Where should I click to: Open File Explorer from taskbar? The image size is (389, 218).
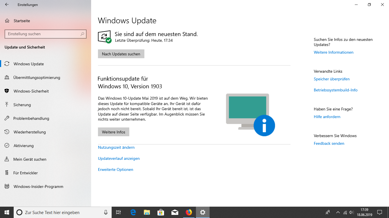pyautogui.click(x=147, y=212)
